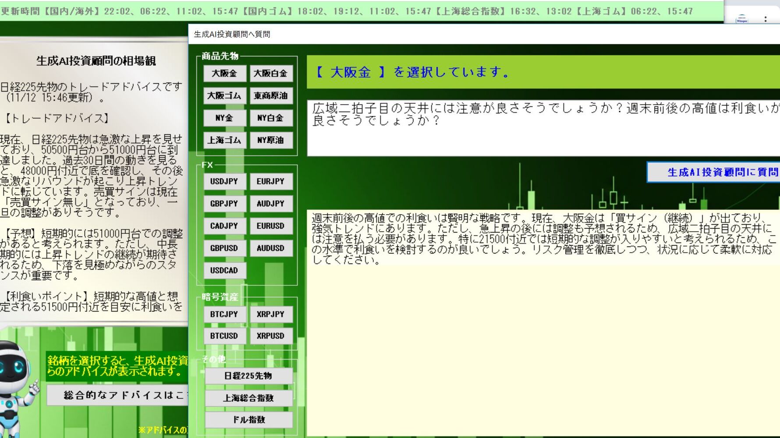Click the 総合的なアドバイス button in the back window
This screenshot has height=438, width=780.
point(117,395)
